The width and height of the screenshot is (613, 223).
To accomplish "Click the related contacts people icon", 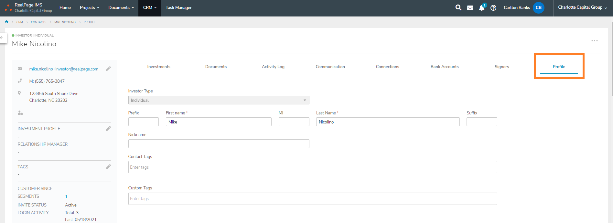I will pos(20,113).
